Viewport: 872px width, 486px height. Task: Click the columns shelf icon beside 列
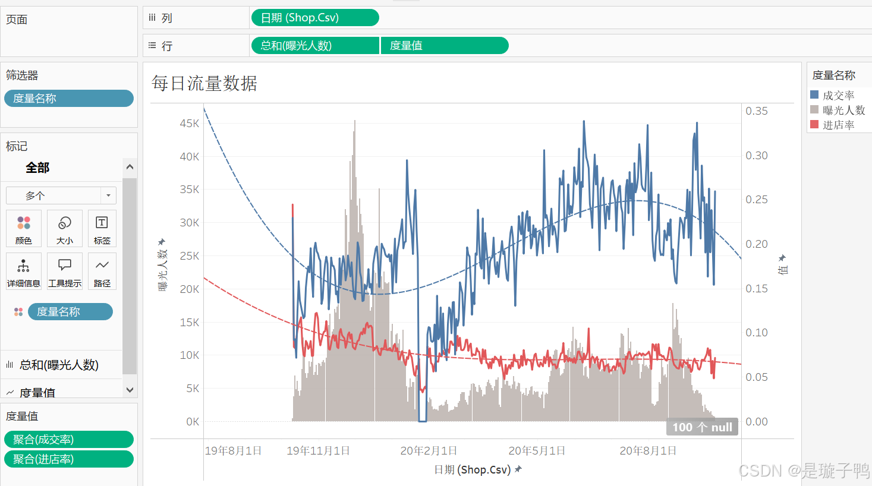pyautogui.click(x=152, y=18)
